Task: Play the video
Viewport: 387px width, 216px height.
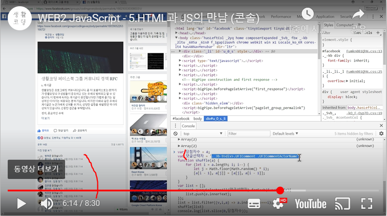Action: 21,203
